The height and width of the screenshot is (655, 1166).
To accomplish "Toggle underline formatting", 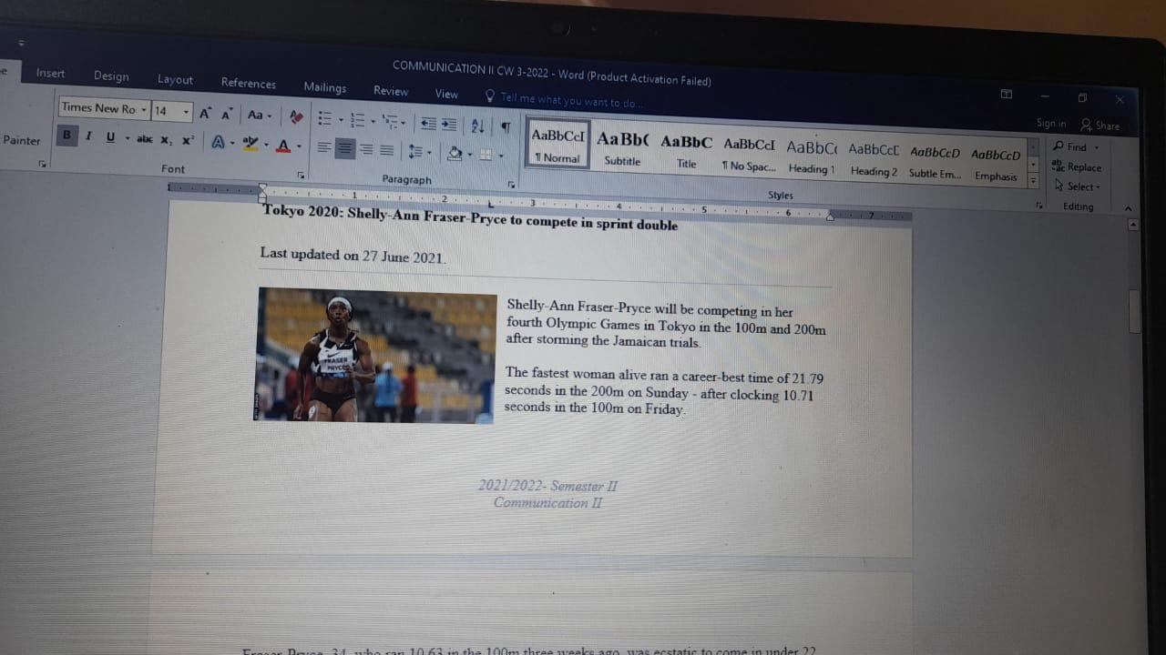I will (110, 137).
